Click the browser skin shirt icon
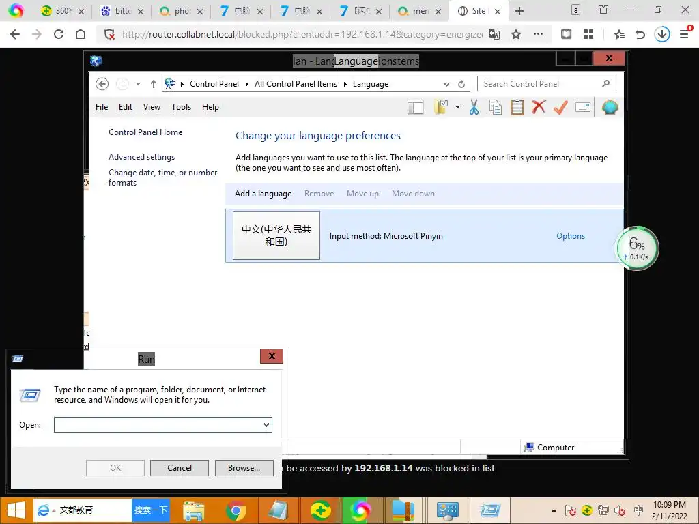 point(603,10)
